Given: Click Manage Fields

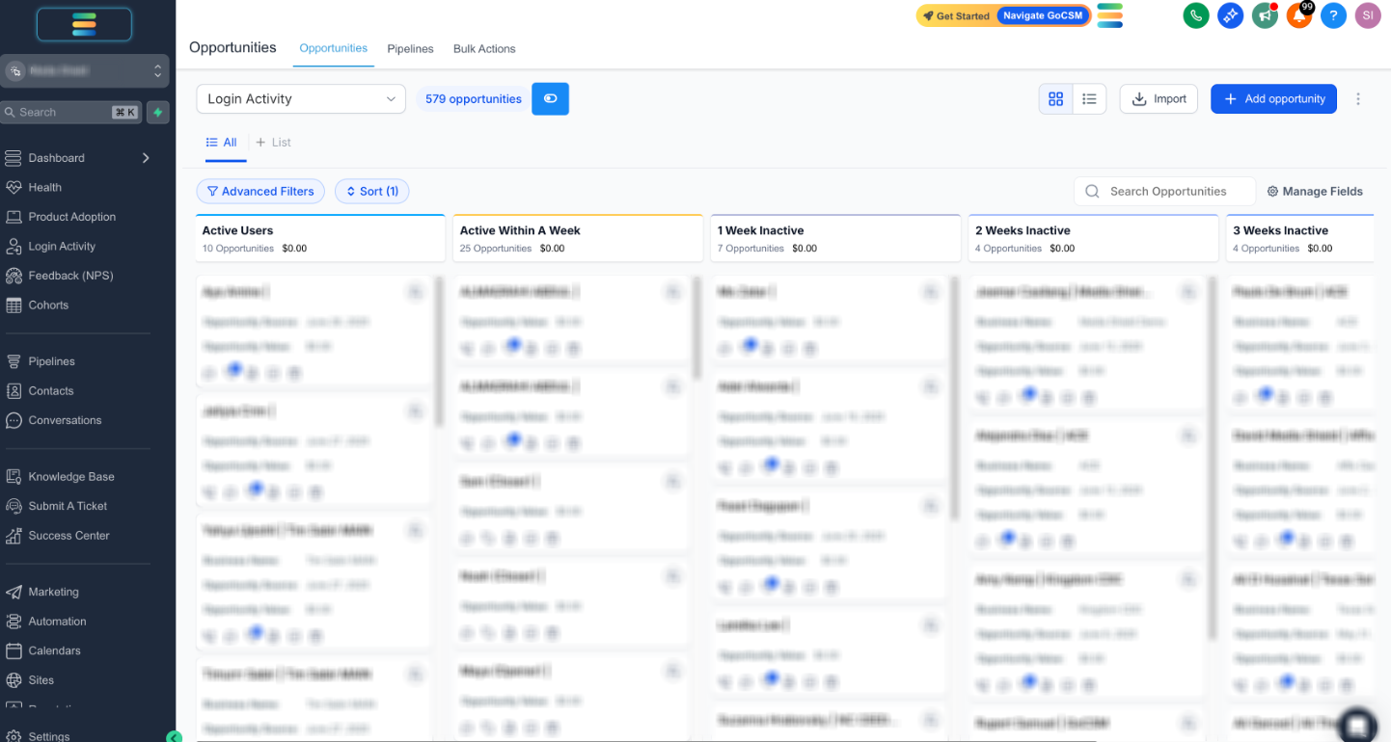Looking at the screenshot, I should pos(1315,191).
